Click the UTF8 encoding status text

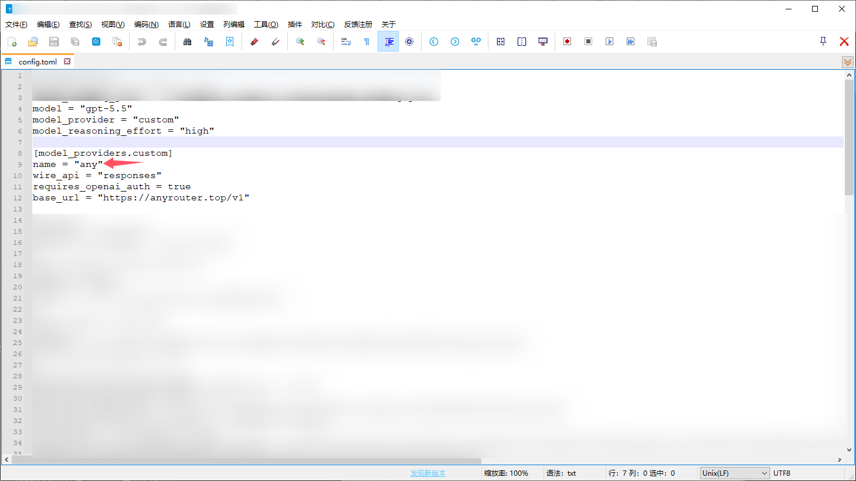click(782, 473)
